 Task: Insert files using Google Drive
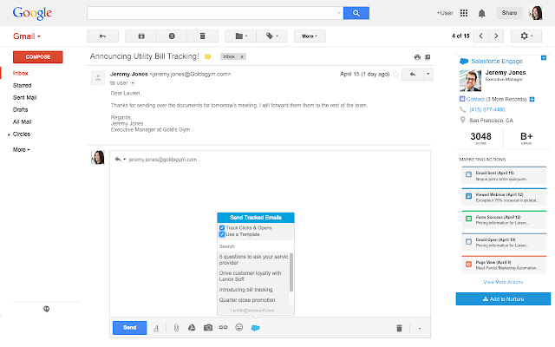click(192, 328)
